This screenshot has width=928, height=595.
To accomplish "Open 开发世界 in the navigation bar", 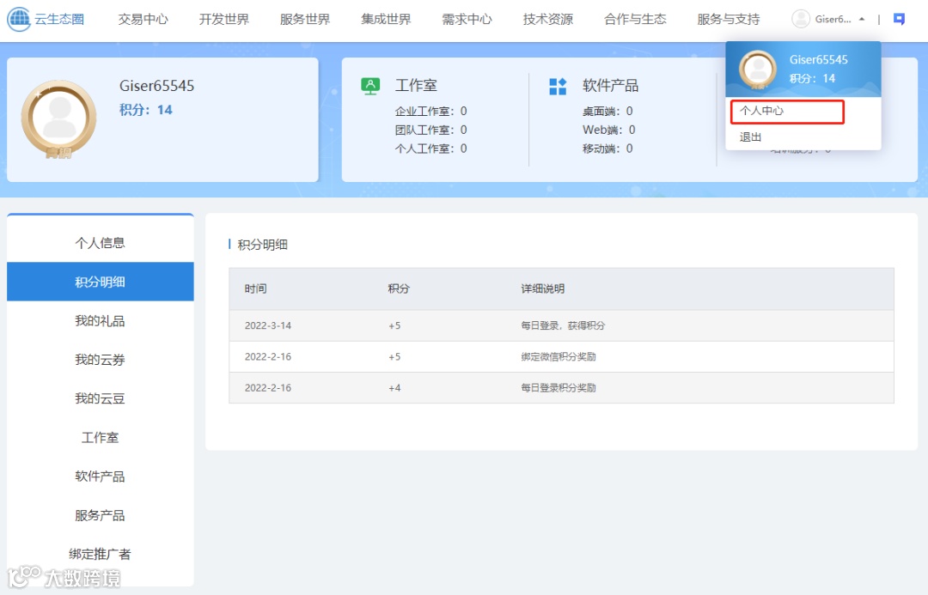I will [223, 20].
